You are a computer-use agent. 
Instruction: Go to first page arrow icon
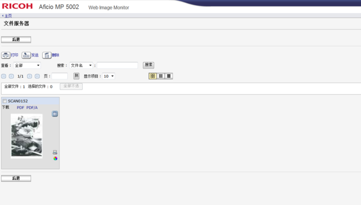click(4, 76)
